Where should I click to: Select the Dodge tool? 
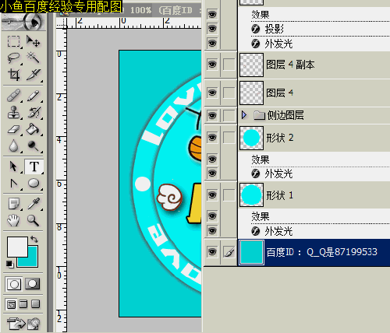pyautogui.click(x=34, y=146)
